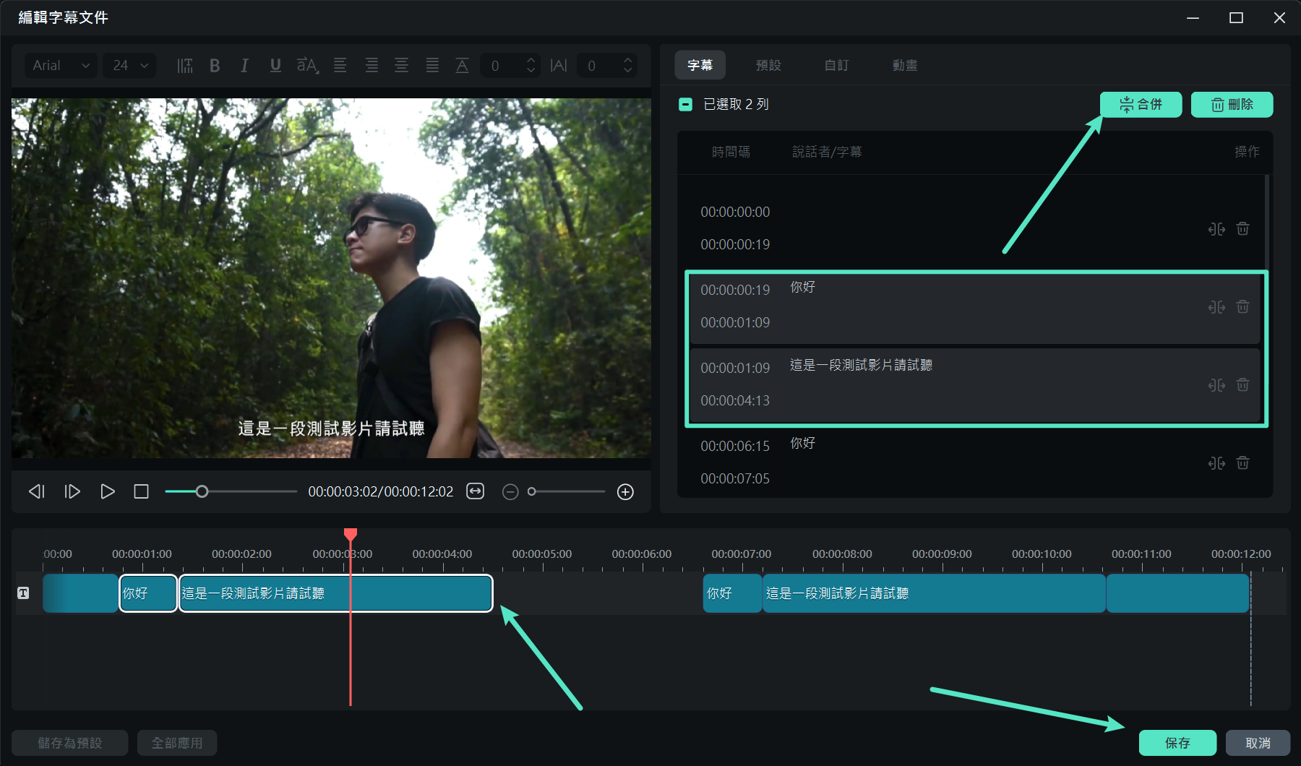Open the font size 24 dropdown
The image size is (1301, 766).
130,66
